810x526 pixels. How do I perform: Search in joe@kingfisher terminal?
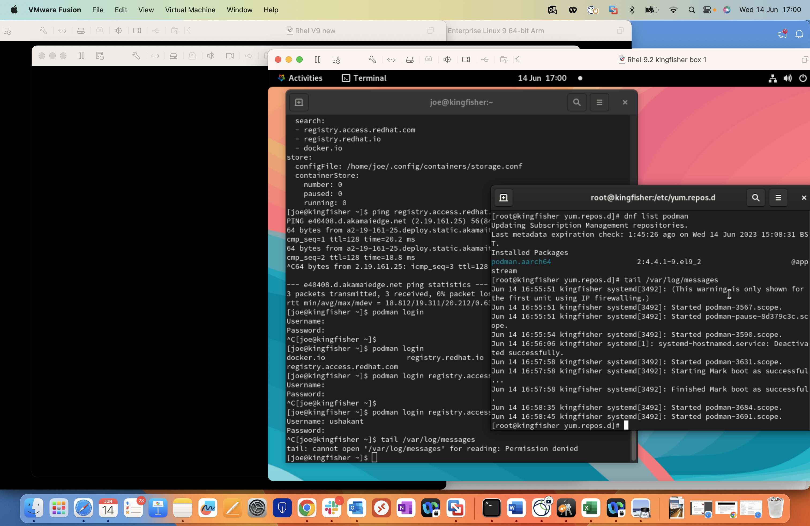tap(576, 102)
